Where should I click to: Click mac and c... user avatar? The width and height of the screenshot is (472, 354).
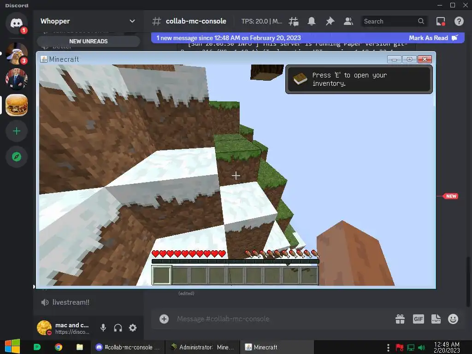coord(44,328)
